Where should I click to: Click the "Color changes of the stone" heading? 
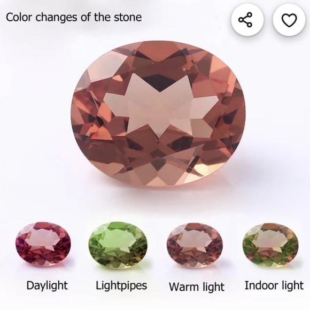[x=74, y=18]
